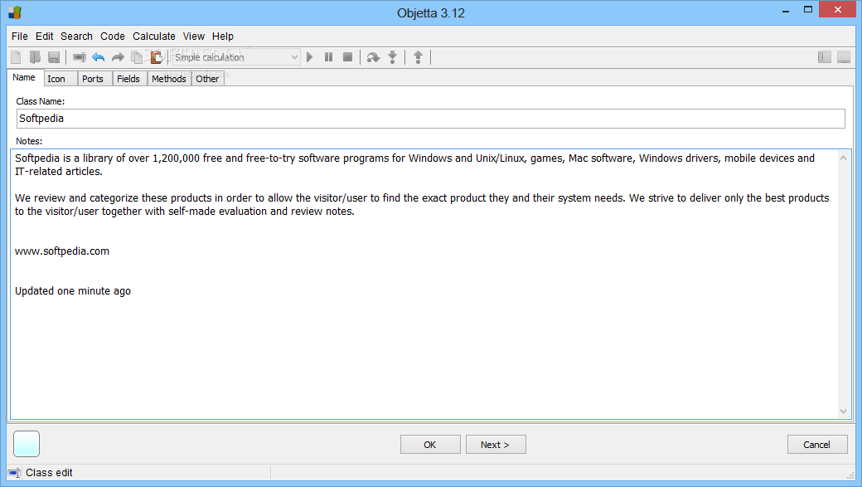Click the 'Notes:' label

click(29, 141)
